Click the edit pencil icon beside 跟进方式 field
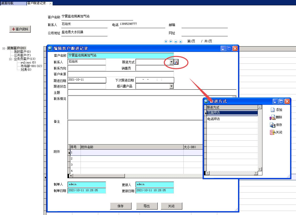The image size is (296, 215). tap(176, 62)
